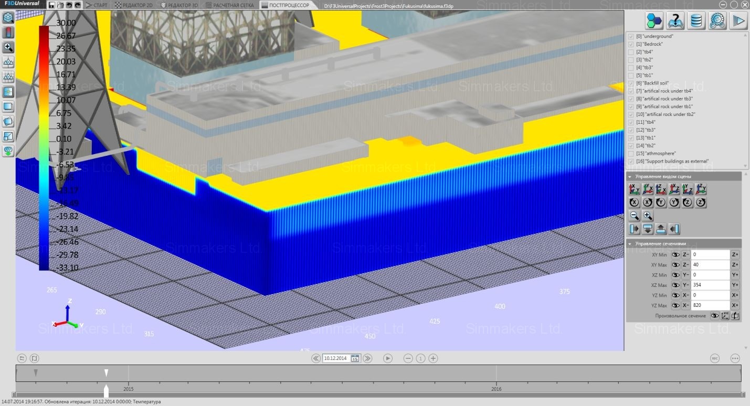Click Y+ button for XZ Max
The image size is (750, 406).
[x=735, y=285]
